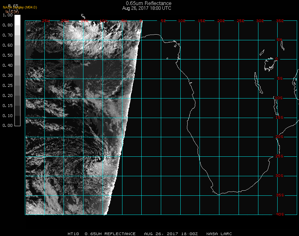Click the orange "NASA Langley (M04.0)" label
The image size is (299, 236).
click(20, 8)
